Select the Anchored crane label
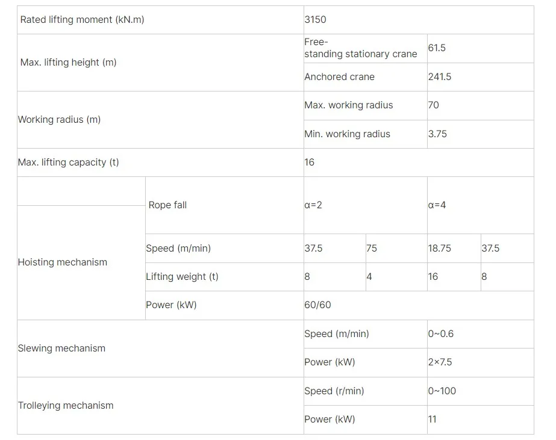 click(340, 77)
